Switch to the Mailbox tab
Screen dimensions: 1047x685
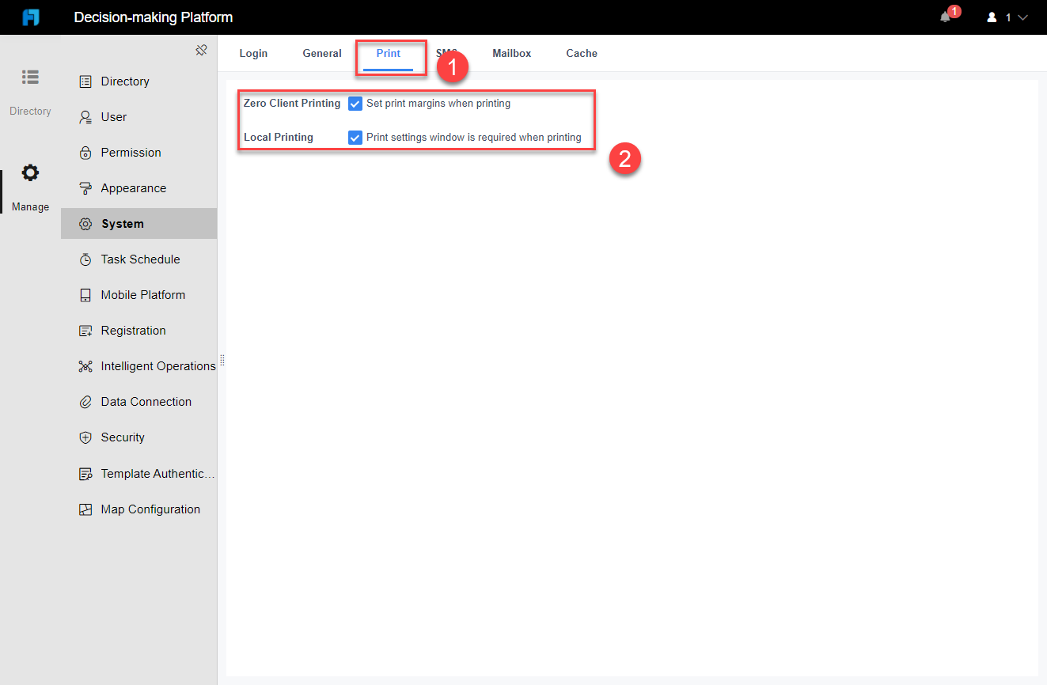click(511, 53)
